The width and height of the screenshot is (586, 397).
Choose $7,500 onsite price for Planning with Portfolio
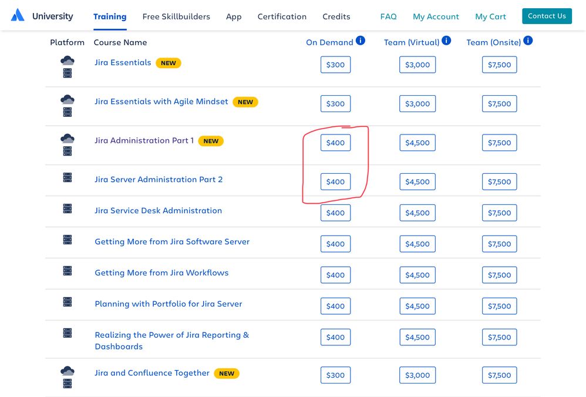click(499, 306)
